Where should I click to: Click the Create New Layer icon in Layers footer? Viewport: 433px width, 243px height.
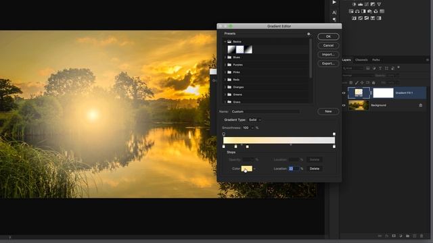(415, 236)
